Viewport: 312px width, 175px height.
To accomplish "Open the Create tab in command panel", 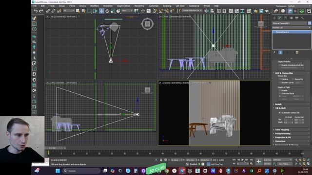I will (274, 18).
